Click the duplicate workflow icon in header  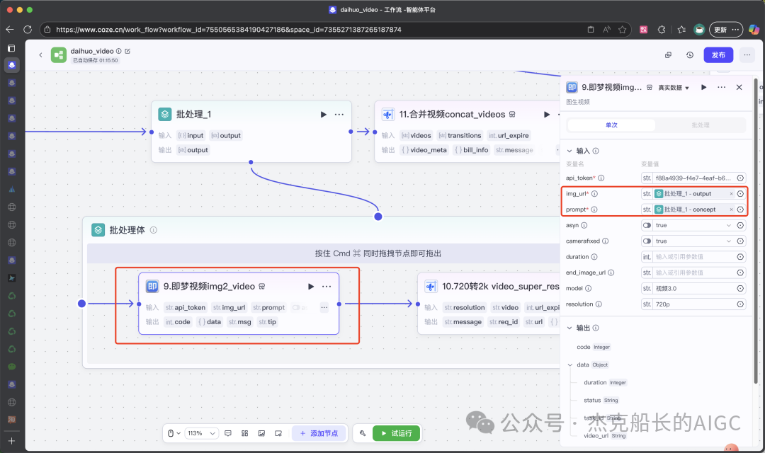pos(669,55)
